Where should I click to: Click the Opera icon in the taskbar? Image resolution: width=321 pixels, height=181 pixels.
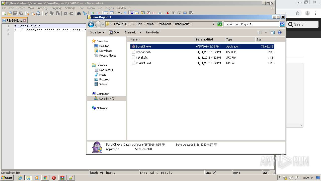[54, 178]
